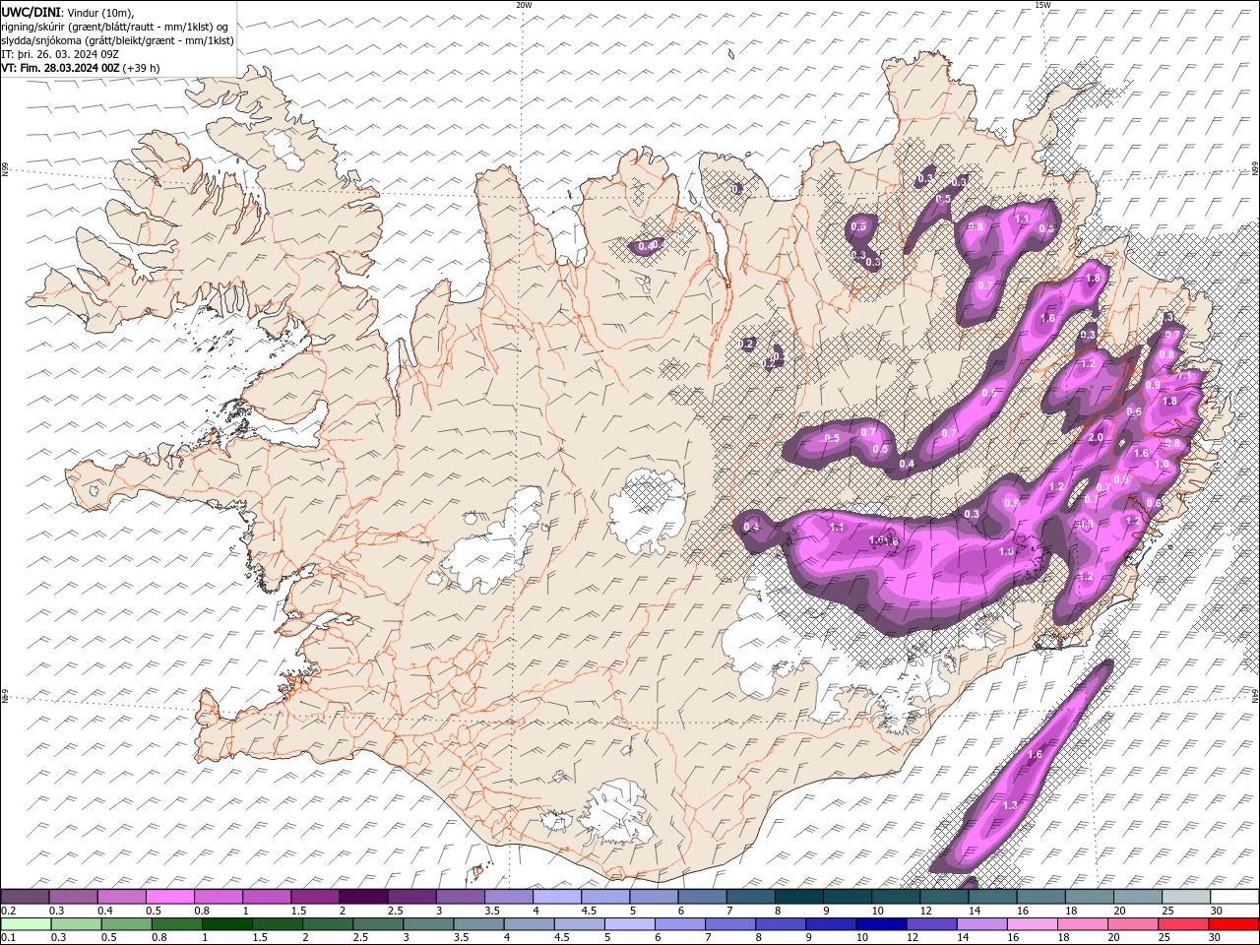The image size is (1260, 945).
Task: Click the top legend swatch between 0.5 and 0.8
Action: (170, 897)
